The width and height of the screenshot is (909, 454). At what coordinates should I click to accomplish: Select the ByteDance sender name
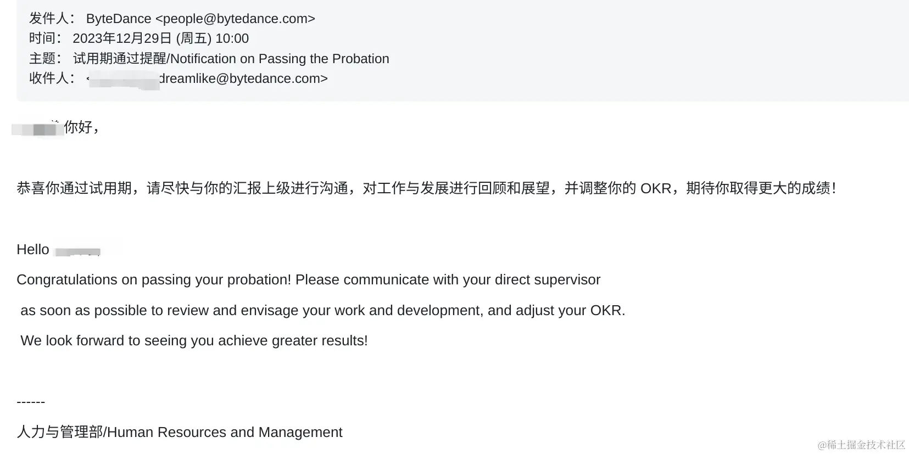tap(119, 19)
